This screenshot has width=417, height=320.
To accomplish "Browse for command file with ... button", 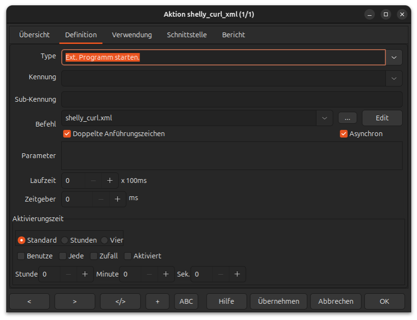I will click(348, 118).
